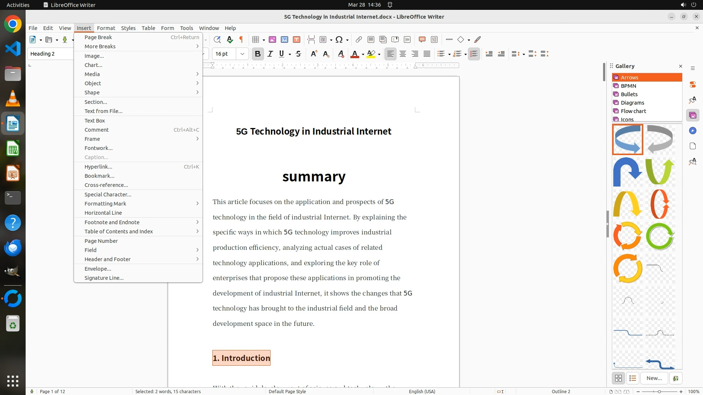Click the zoom slider in the status bar
703x395 pixels.
pos(659,391)
